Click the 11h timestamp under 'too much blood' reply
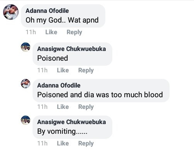194x154 pixels. [42, 107]
